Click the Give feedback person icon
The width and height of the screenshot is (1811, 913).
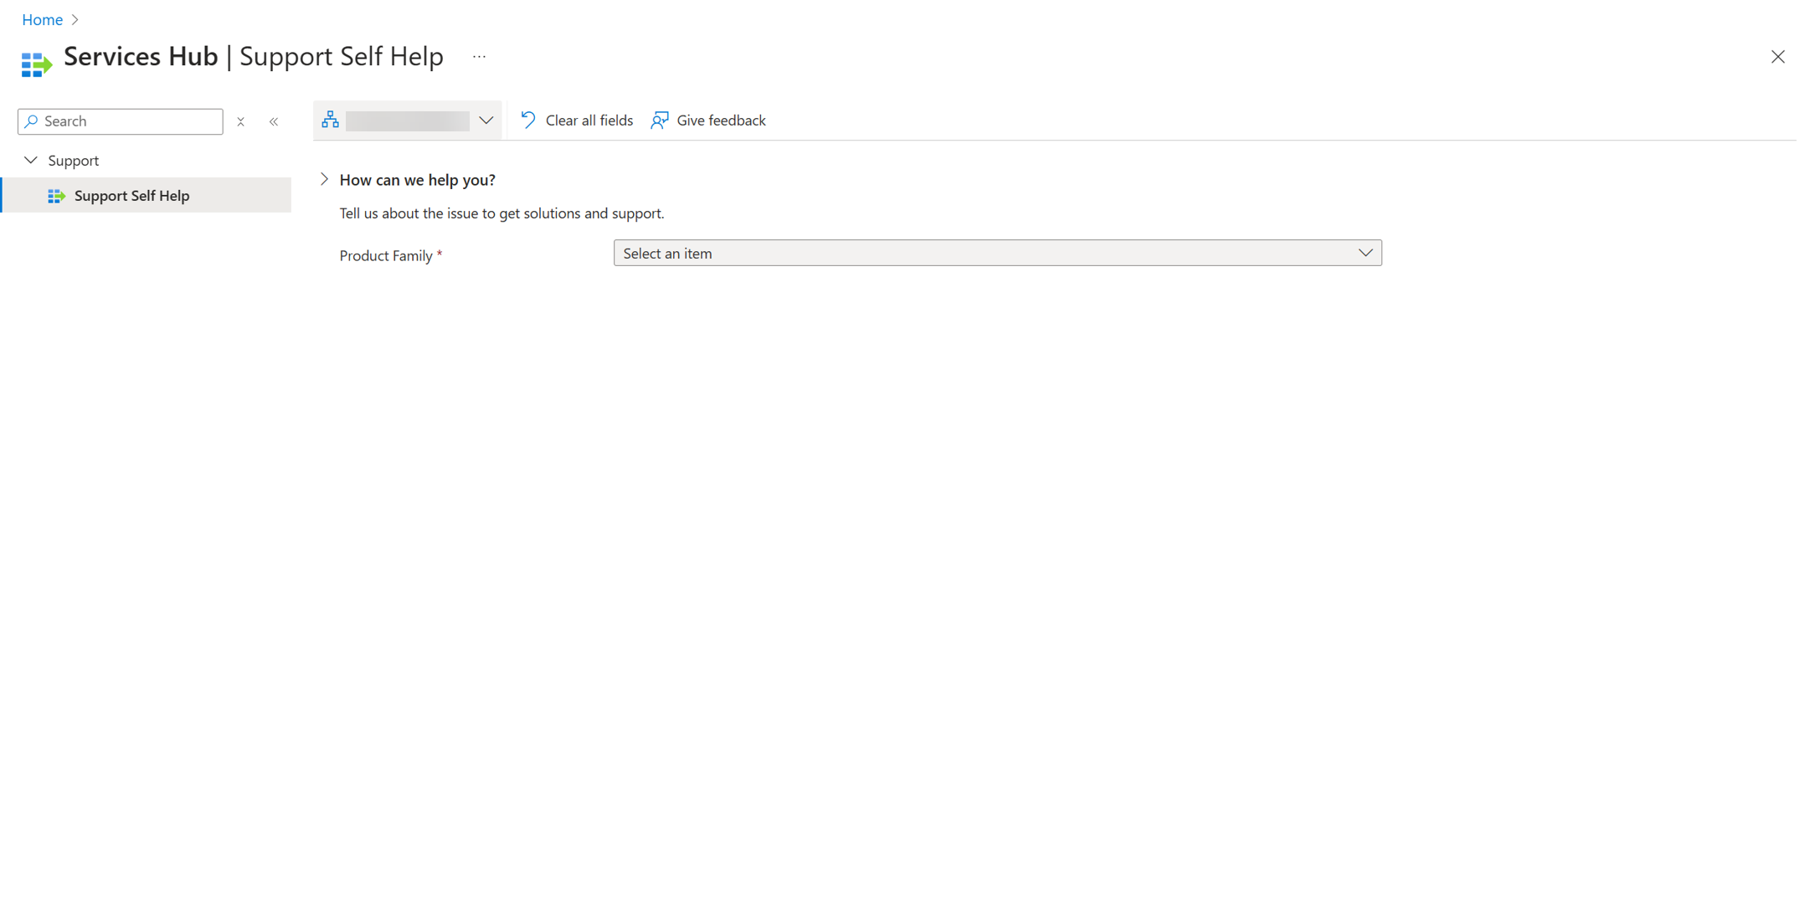tap(660, 121)
